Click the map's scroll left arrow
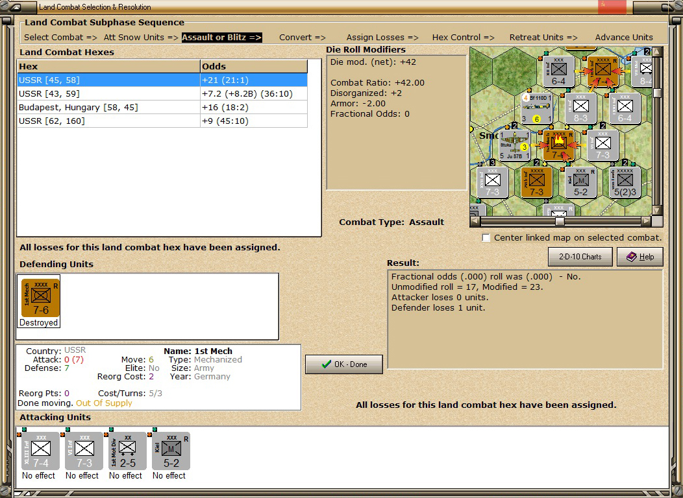This screenshot has height=498, width=683. click(475, 221)
